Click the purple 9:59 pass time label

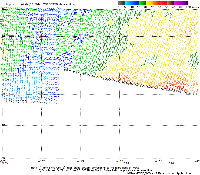tap(5, 163)
